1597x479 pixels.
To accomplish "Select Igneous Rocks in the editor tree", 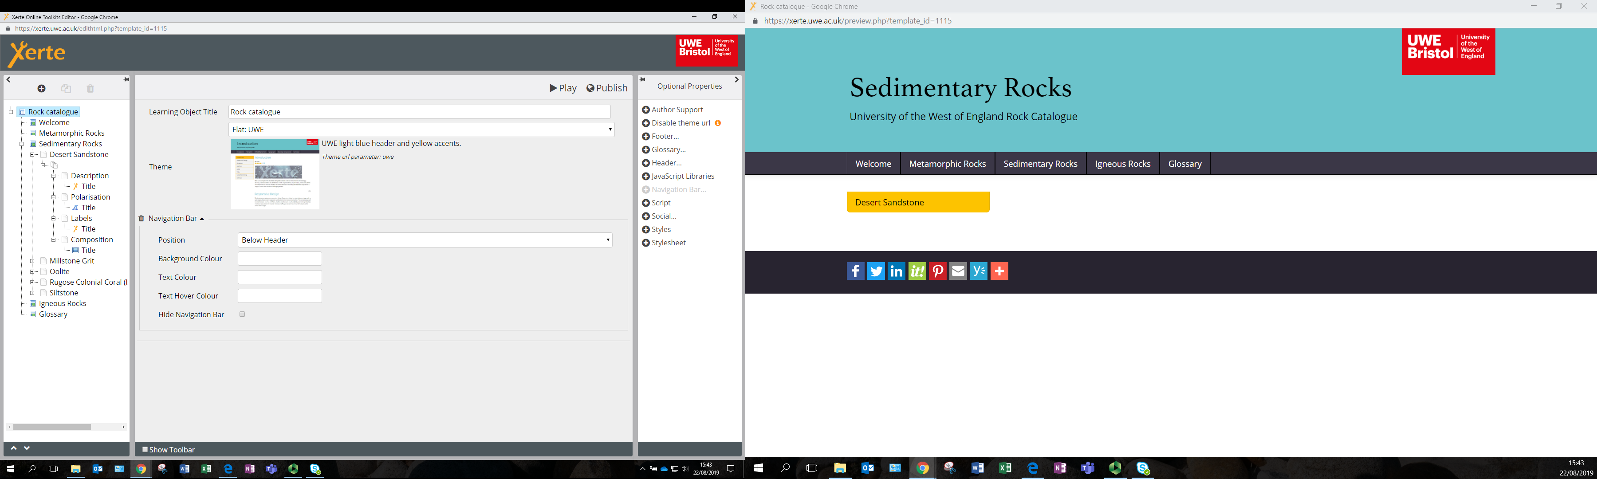I will pos(62,304).
